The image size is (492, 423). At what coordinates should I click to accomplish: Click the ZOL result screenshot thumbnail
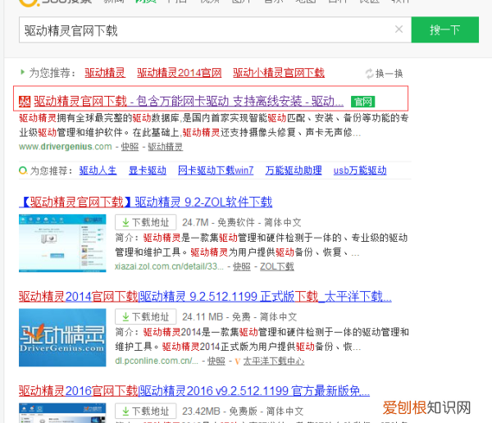coord(62,243)
